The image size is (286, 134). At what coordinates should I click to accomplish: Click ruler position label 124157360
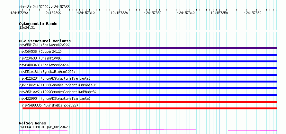253,13
